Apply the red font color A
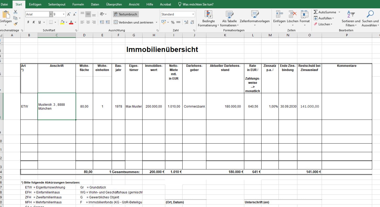The height and width of the screenshot is (207, 380). [x=71, y=22]
